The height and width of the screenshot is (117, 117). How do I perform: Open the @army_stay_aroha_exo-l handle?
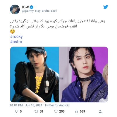tap(39, 11)
